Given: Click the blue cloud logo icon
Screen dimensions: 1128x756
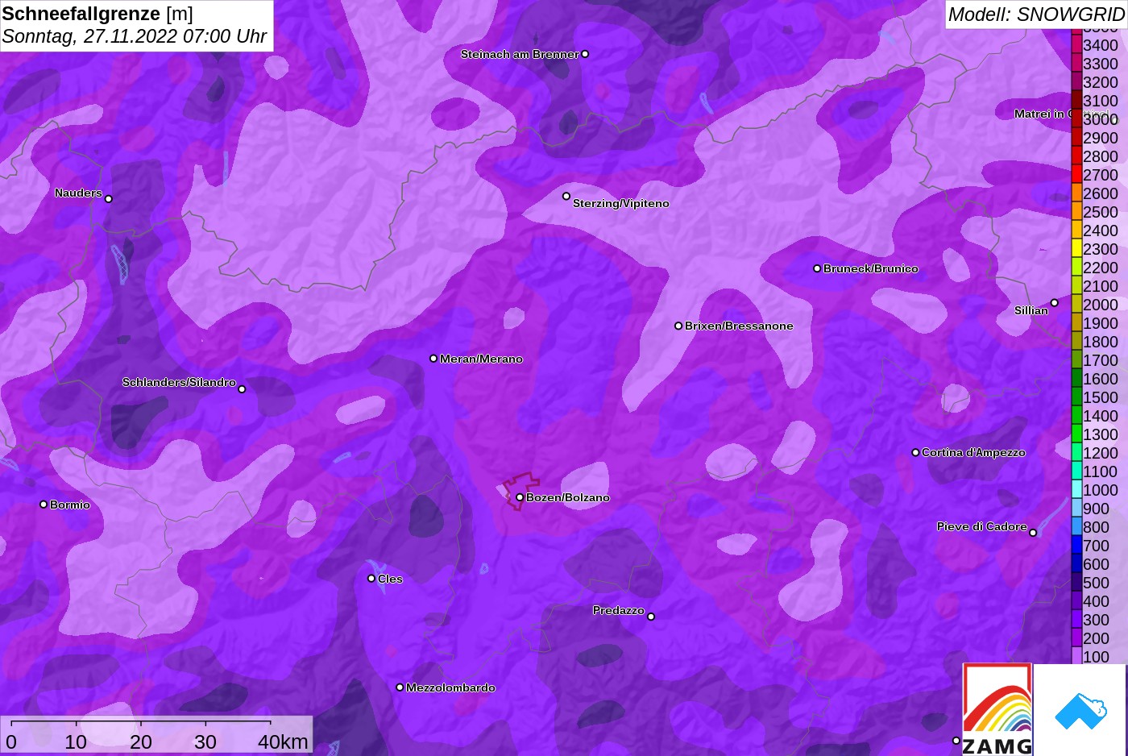Looking at the screenshot, I should click(1080, 711).
